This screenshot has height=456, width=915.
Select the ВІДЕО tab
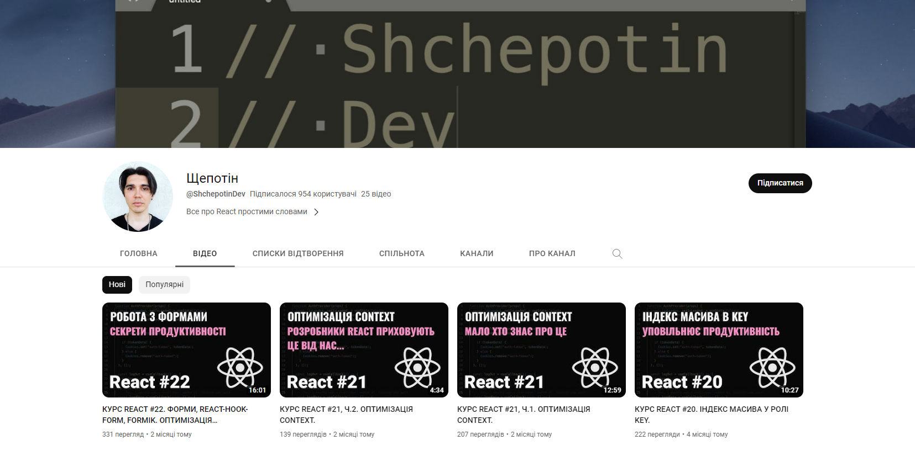point(205,253)
